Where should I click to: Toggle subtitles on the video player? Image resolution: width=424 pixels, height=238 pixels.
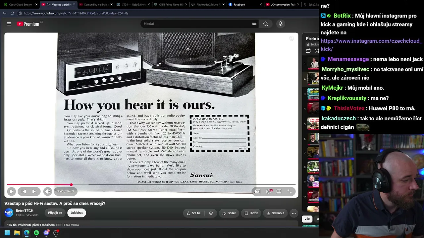click(258, 191)
